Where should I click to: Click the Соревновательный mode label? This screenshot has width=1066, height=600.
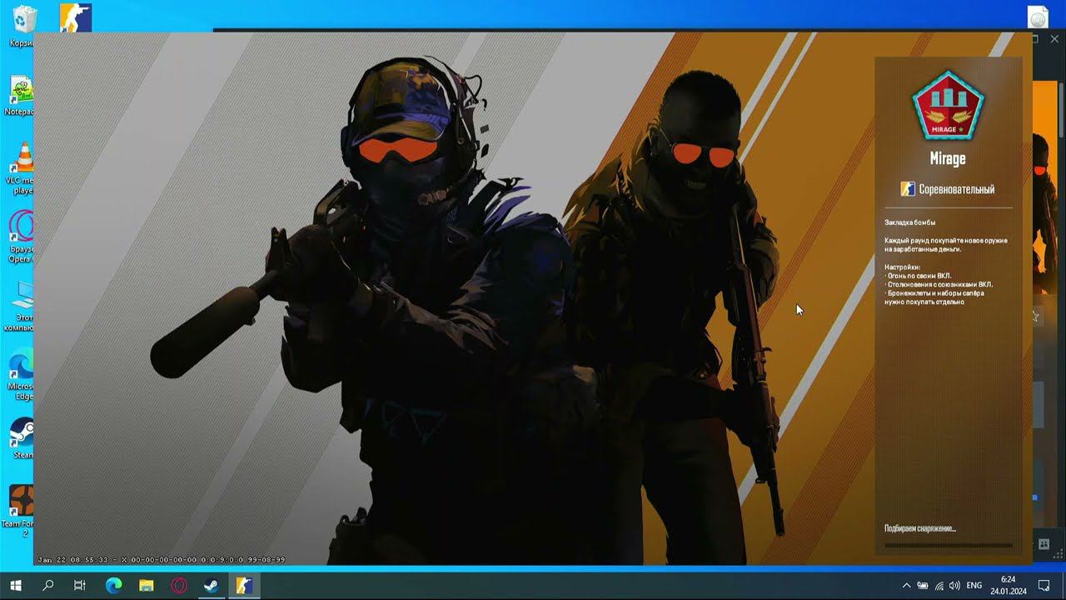pos(956,189)
